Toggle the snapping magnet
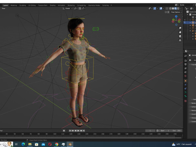 80,9
